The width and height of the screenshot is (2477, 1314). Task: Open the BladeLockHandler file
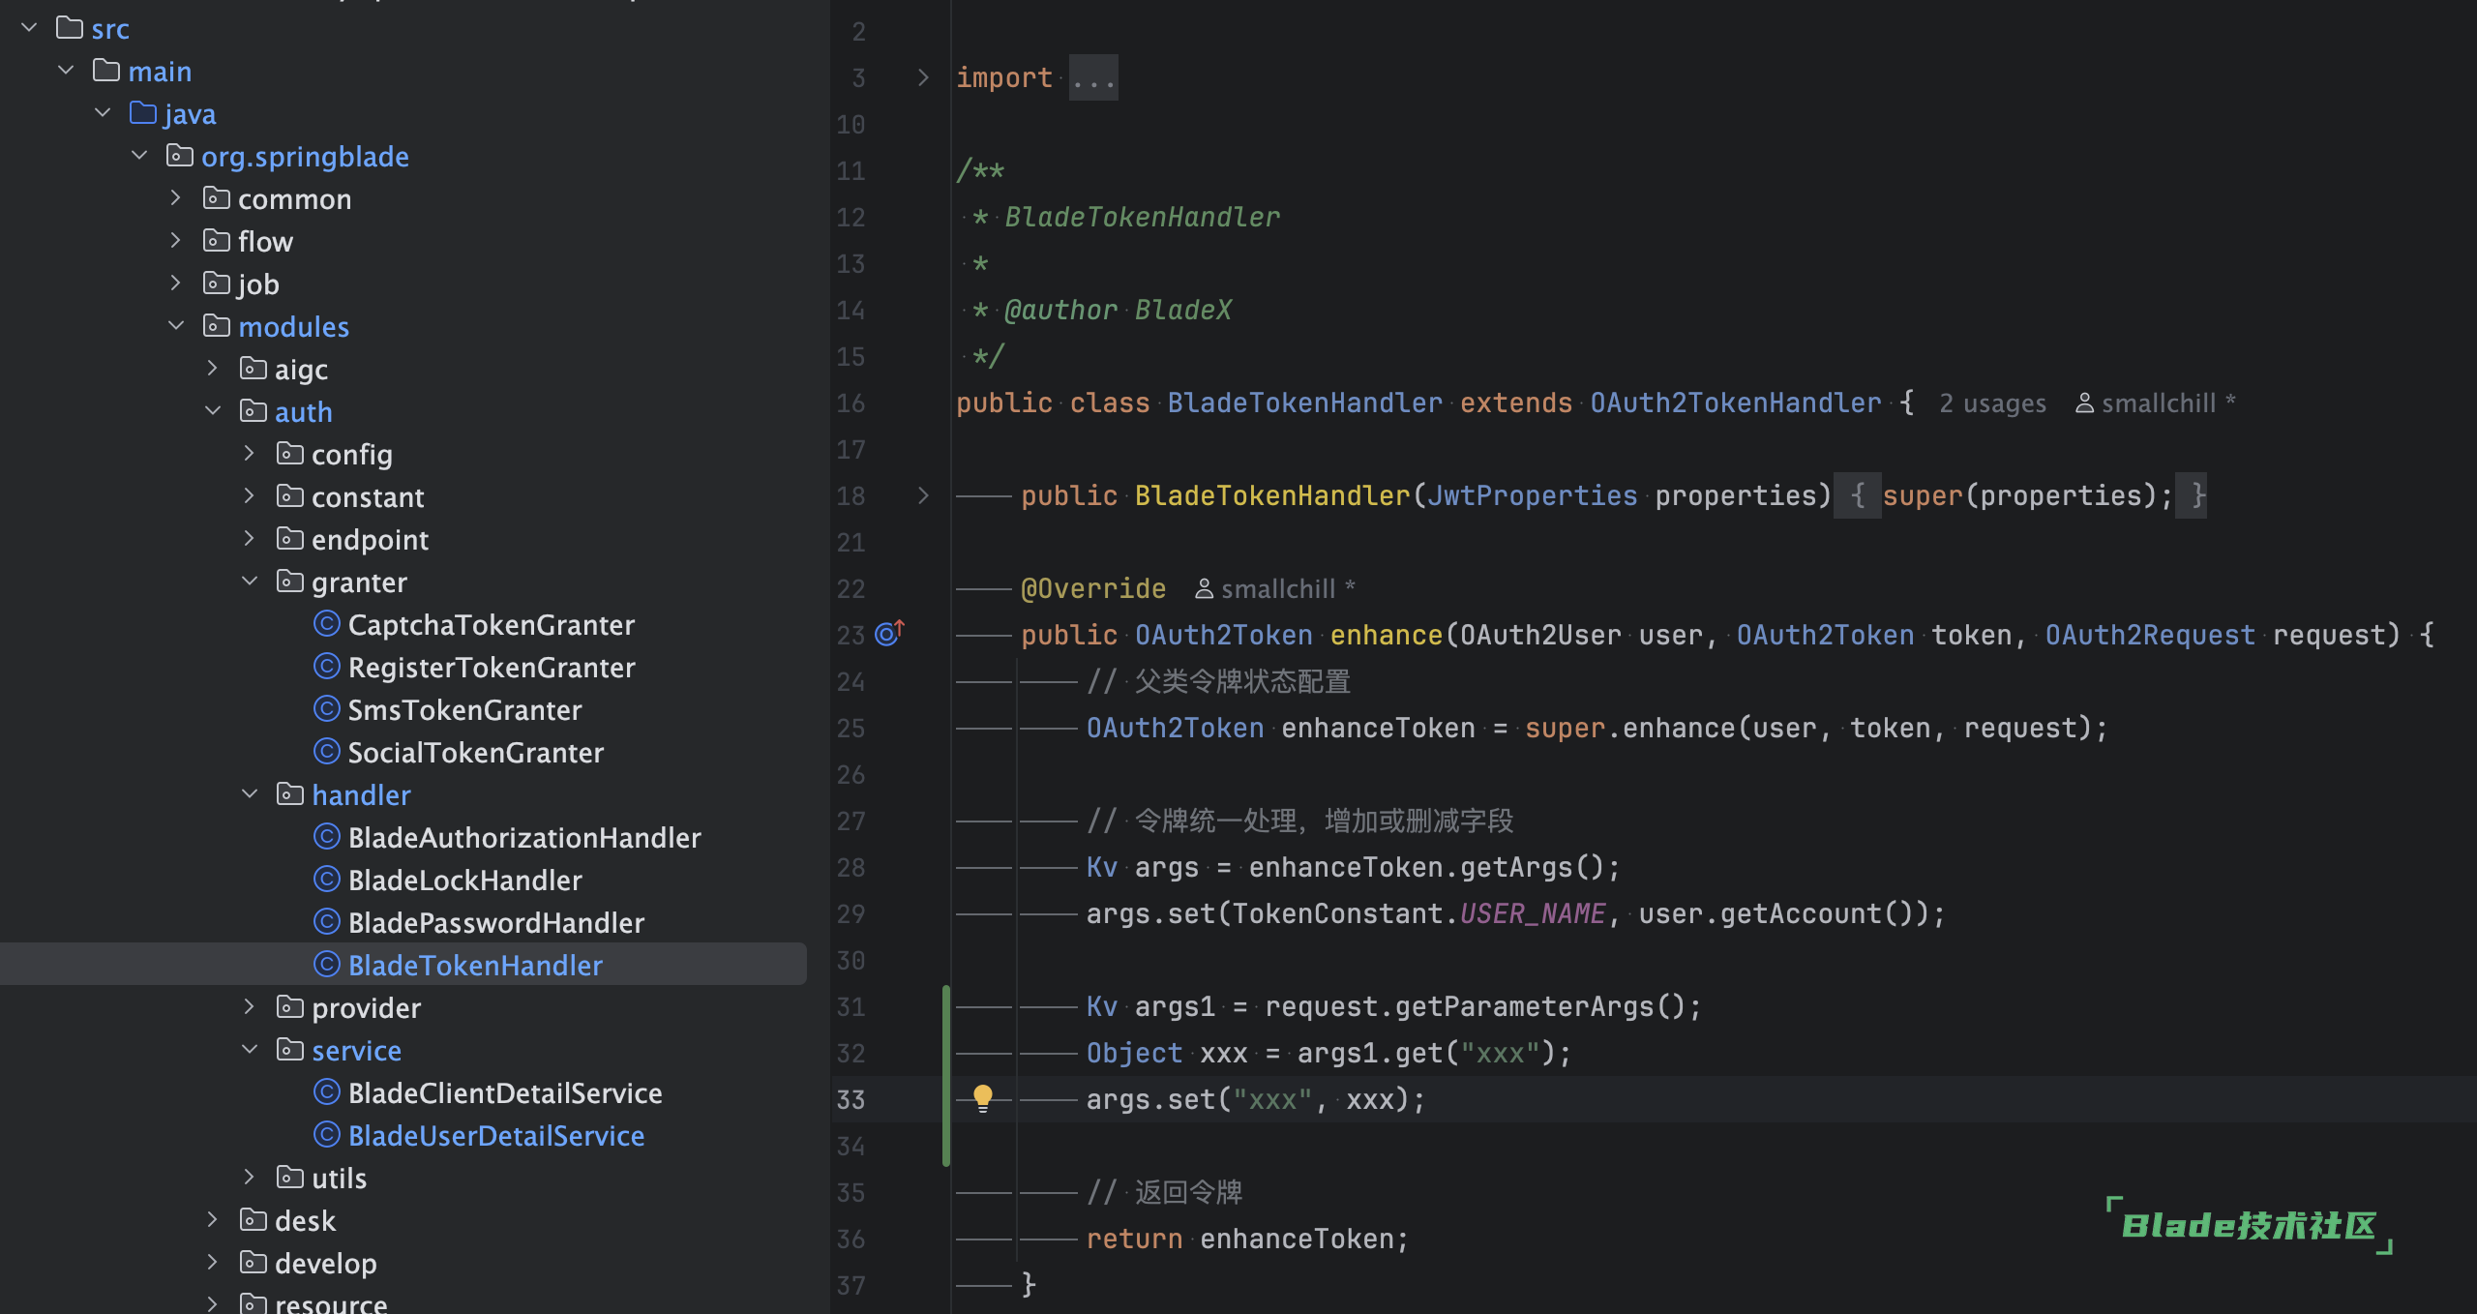pos(464,880)
